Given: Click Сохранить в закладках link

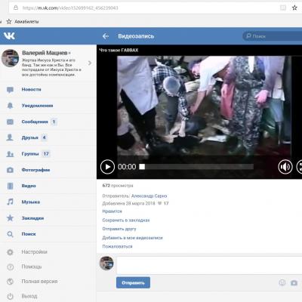Looking at the screenshot, I should [x=126, y=220].
